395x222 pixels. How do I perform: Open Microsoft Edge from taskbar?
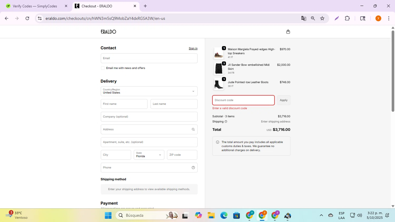224,215
